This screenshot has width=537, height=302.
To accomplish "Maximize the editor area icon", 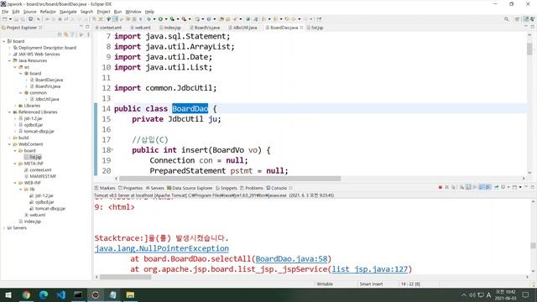I will [532, 27].
